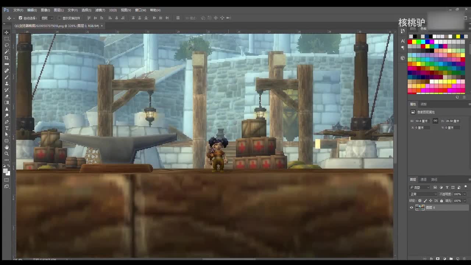Click the type layer filter icon

[x=447, y=187]
